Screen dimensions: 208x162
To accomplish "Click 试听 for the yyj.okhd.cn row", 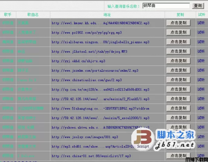I will click(201, 61).
